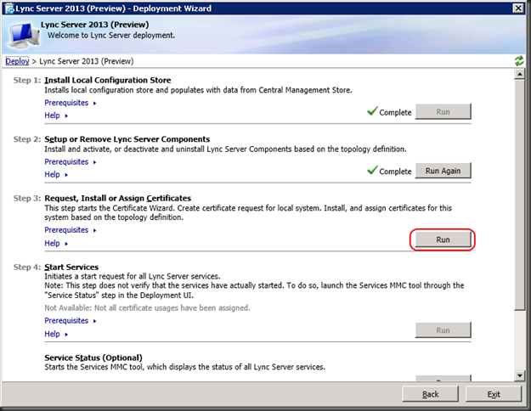Image resolution: width=531 pixels, height=411 pixels.
Task: Click 'Service Status (Optional)' heading
Action: point(93,358)
